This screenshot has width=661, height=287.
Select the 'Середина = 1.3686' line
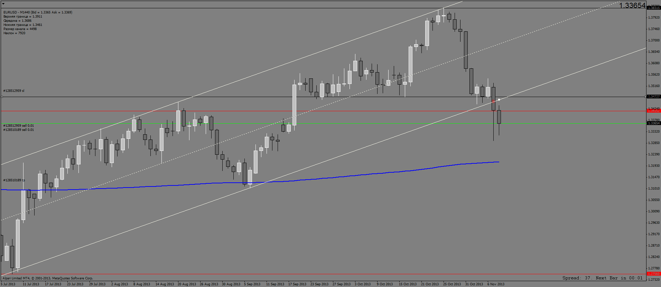coord(17,21)
